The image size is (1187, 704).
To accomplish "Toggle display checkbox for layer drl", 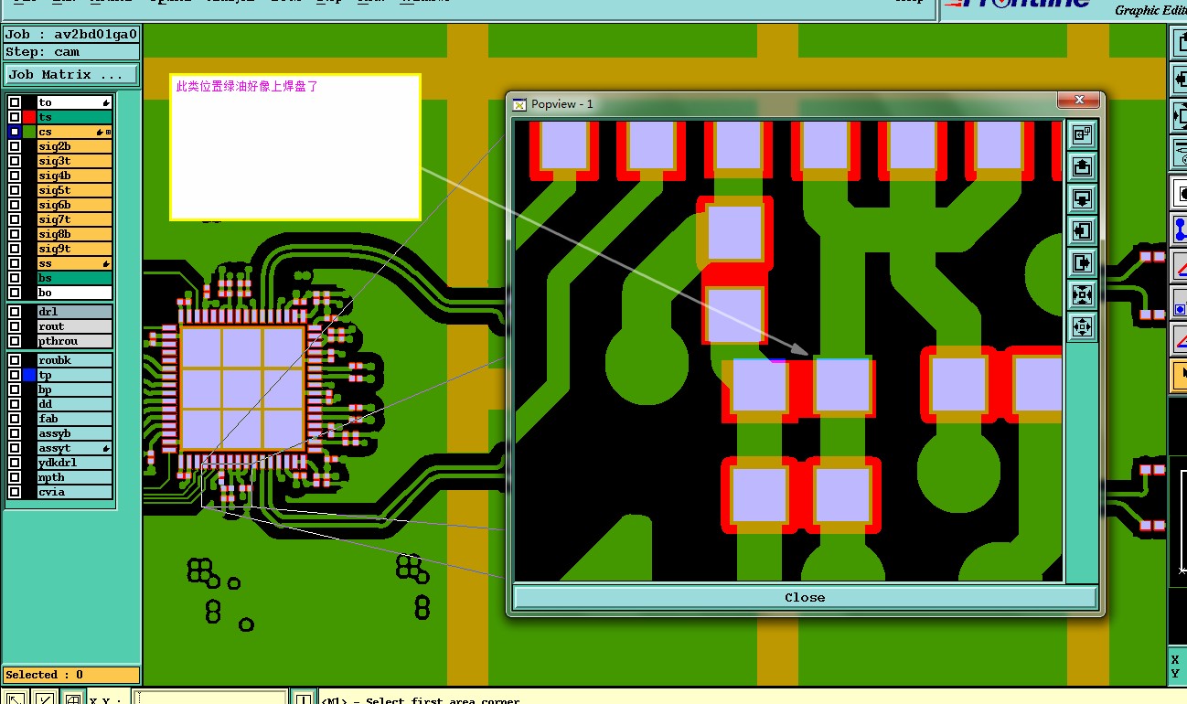I will point(15,312).
